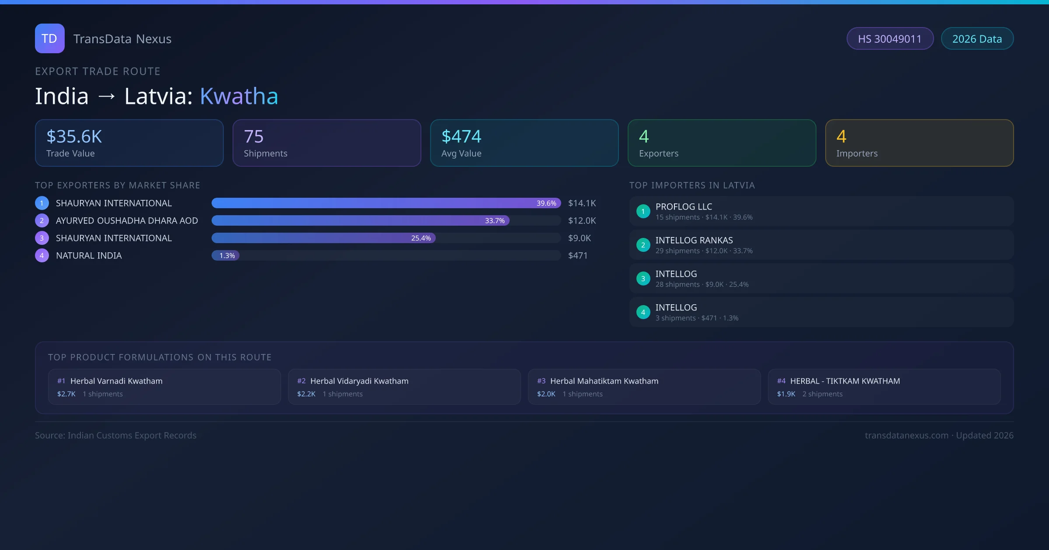This screenshot has width=1049, height=550.
Task: Click the HS 30049011 pill
Action: pyautogui.click(x=889, y=39)
